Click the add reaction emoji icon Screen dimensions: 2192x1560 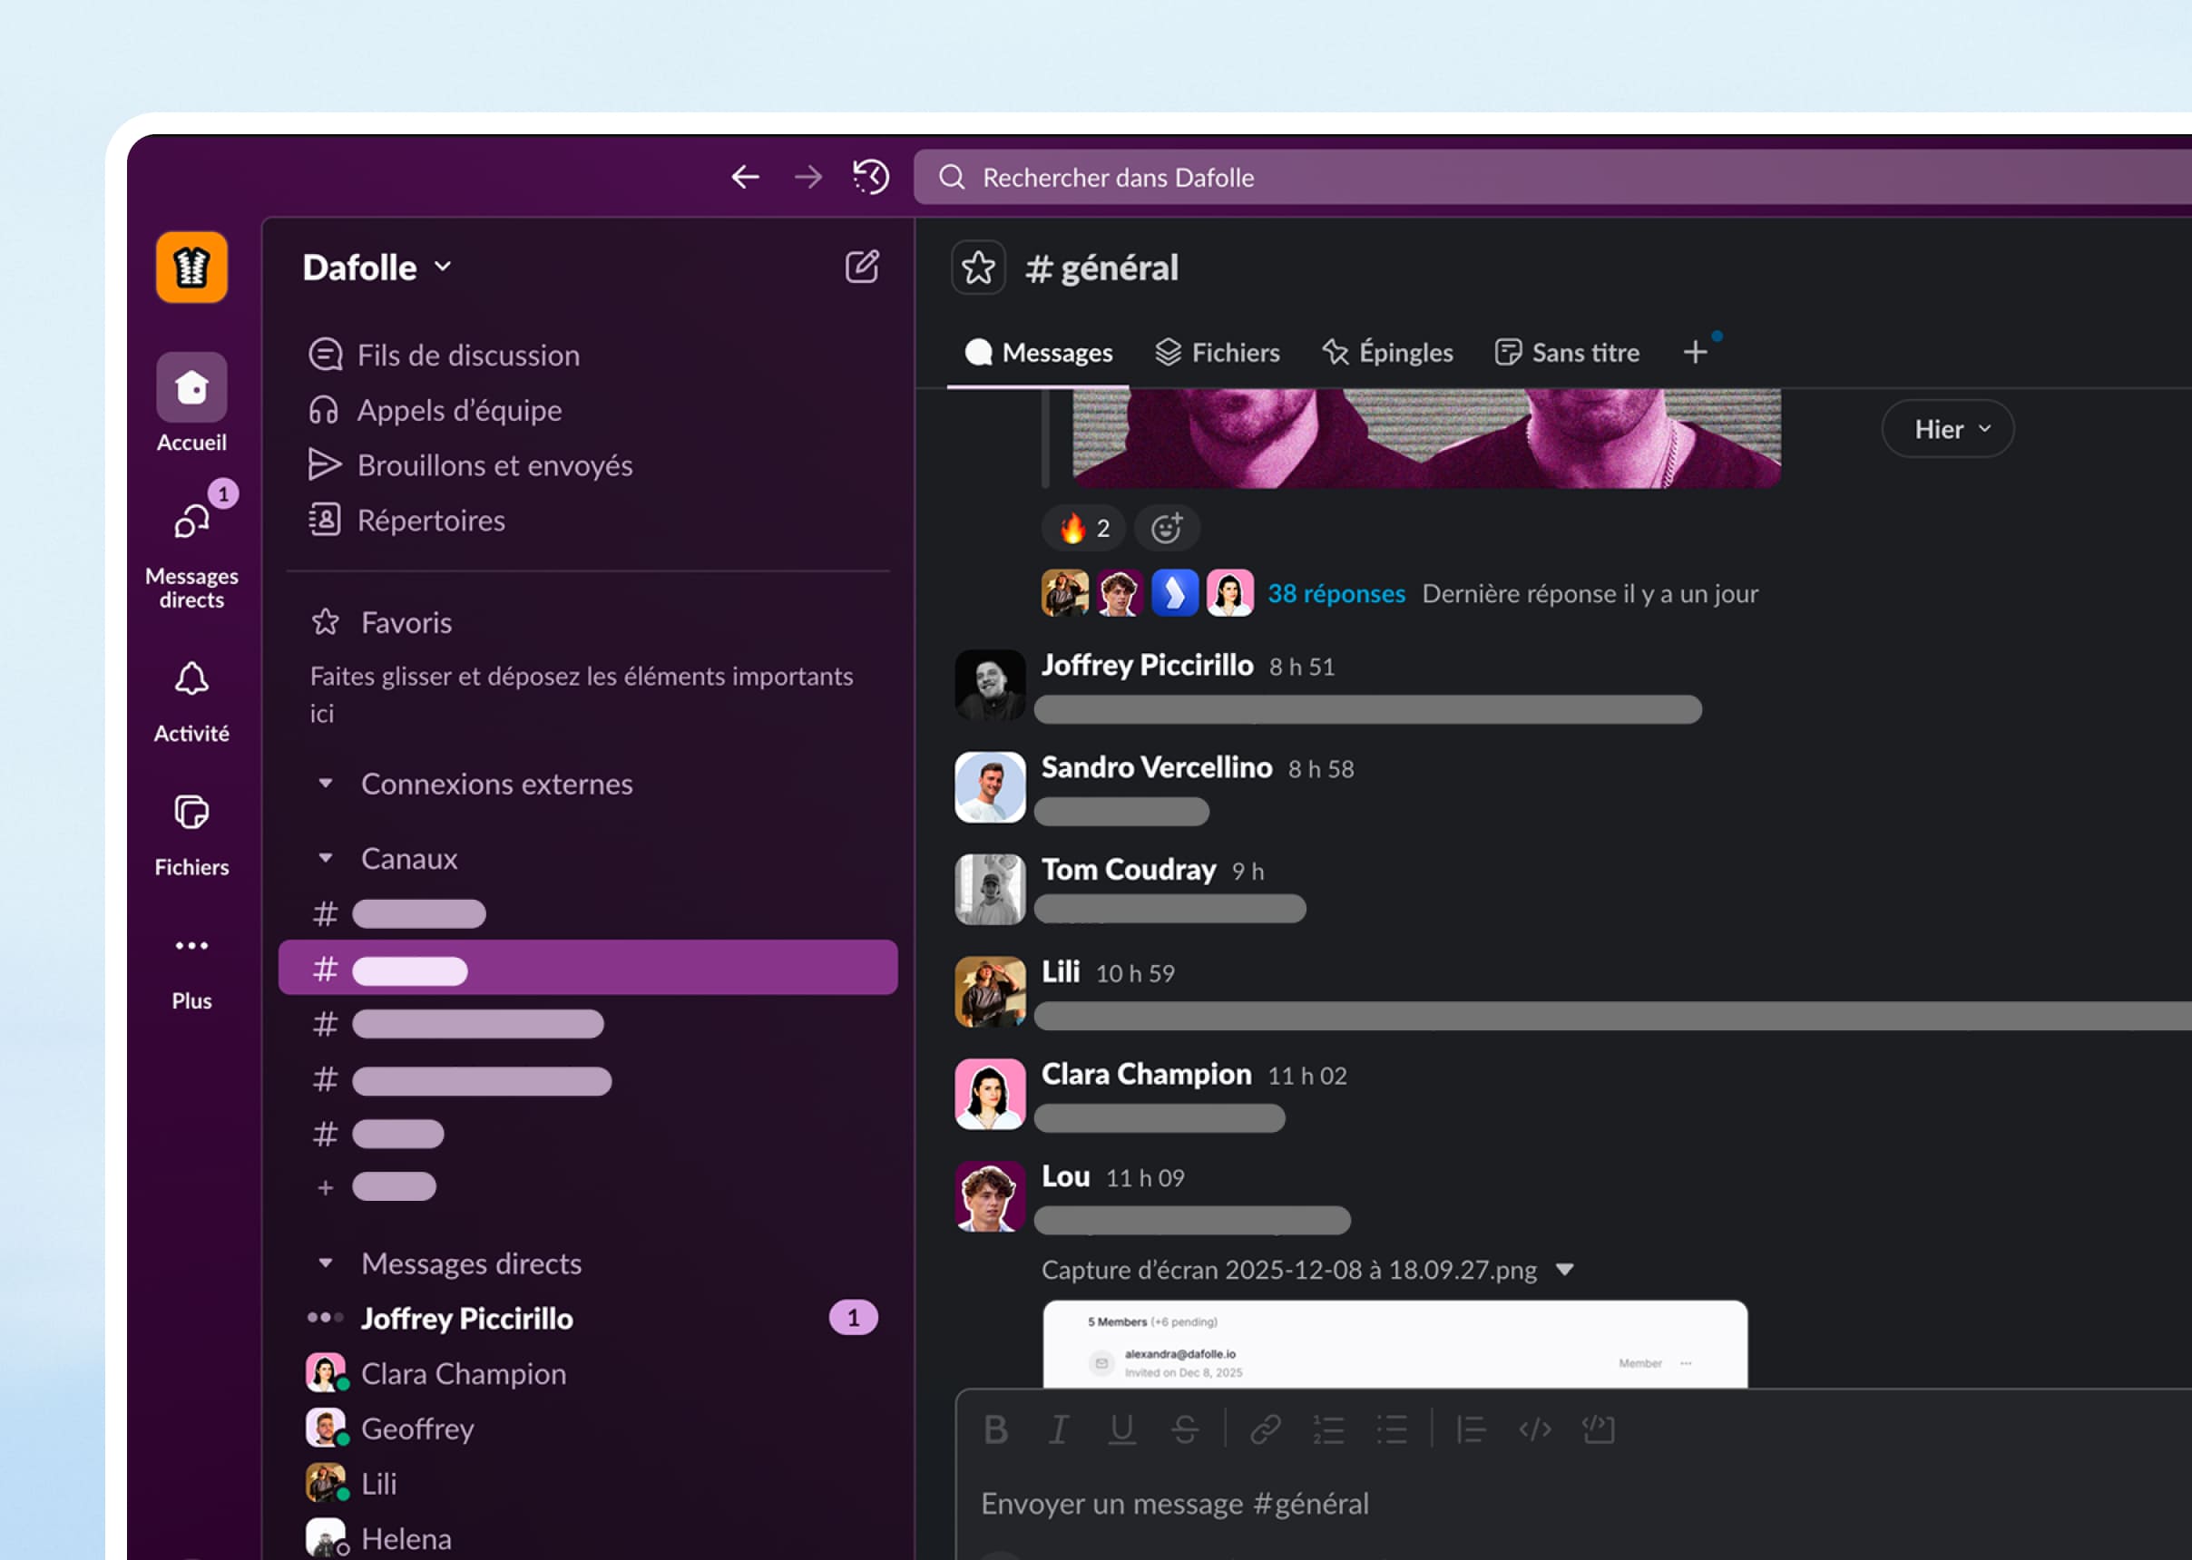pyautogui.click(x=1167, y=529)
